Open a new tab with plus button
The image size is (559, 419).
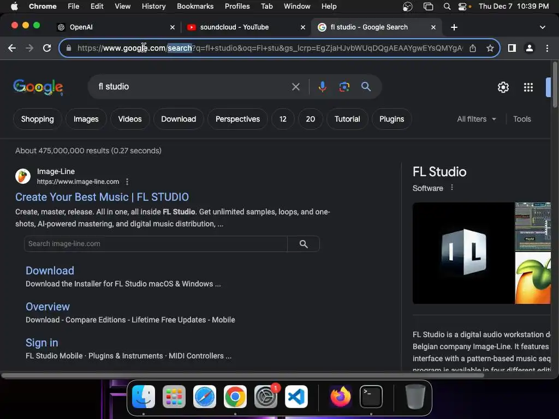[x=454, y=27]
